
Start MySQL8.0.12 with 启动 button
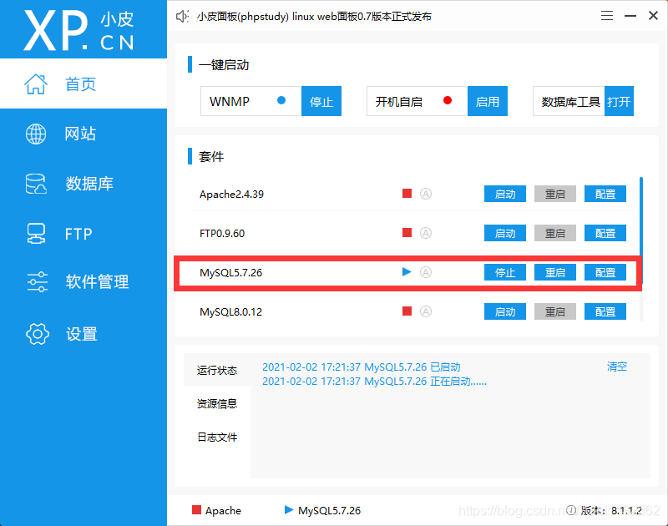505,311
